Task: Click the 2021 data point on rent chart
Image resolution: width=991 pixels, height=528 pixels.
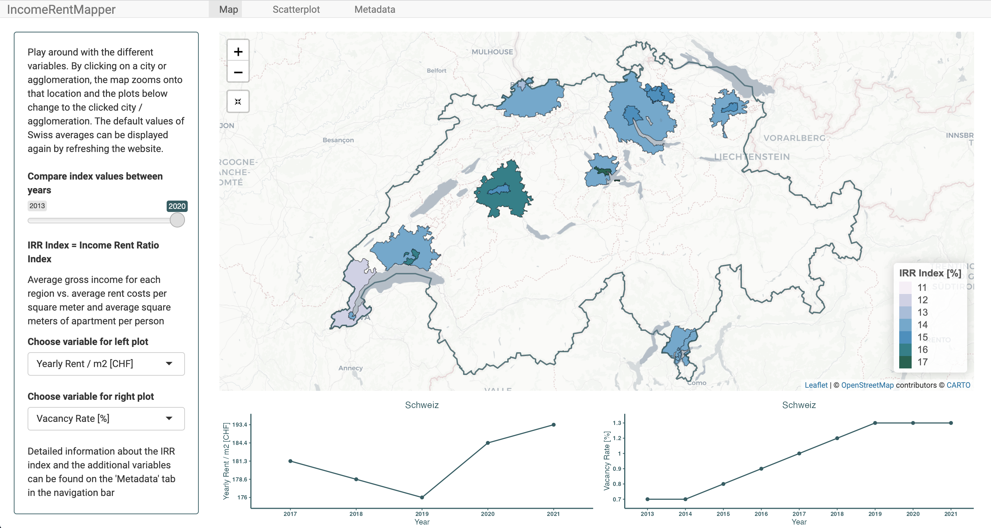Action: pyautogui.click(x=553, y=425)
